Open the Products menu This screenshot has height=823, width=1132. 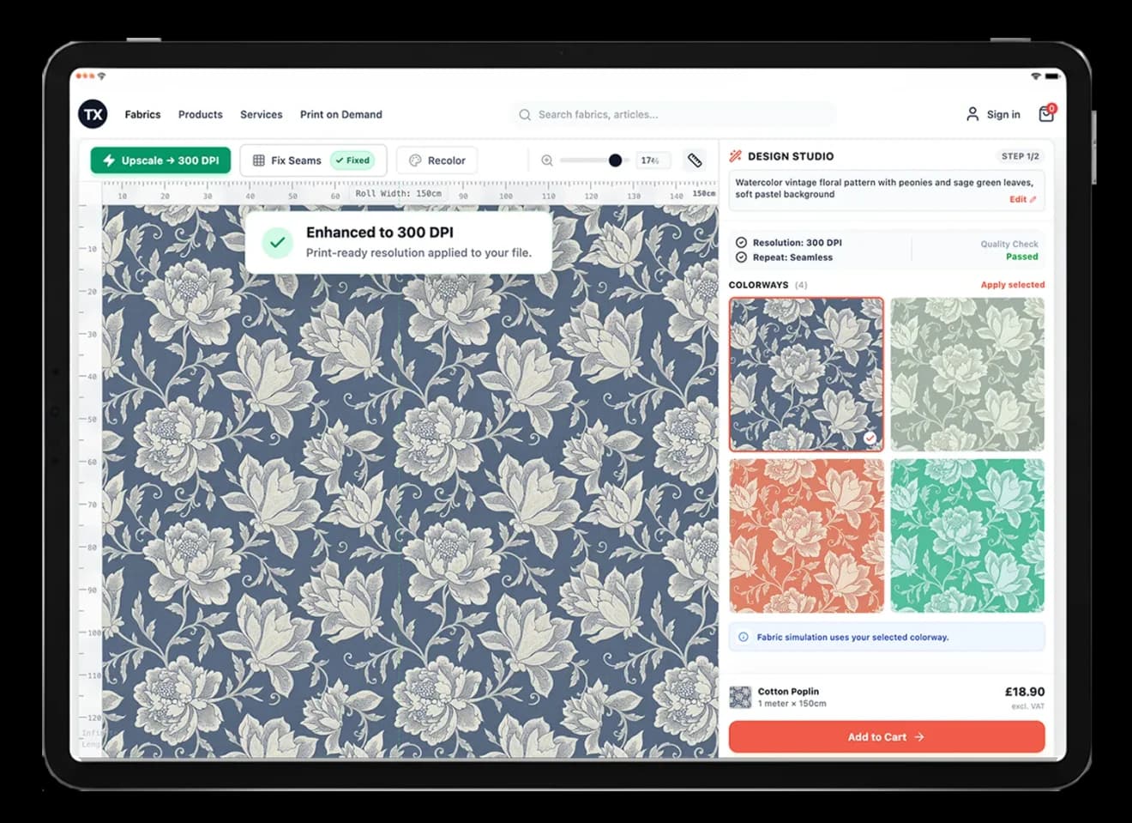coord(200,114)
